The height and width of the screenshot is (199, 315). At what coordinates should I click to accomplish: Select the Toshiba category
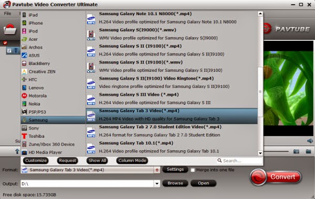point(53,136)
